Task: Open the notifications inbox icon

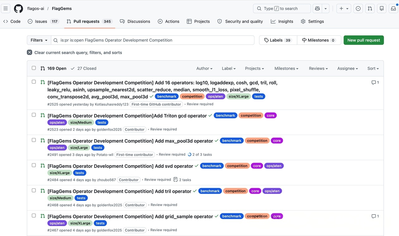Action: tap(393, 8)
